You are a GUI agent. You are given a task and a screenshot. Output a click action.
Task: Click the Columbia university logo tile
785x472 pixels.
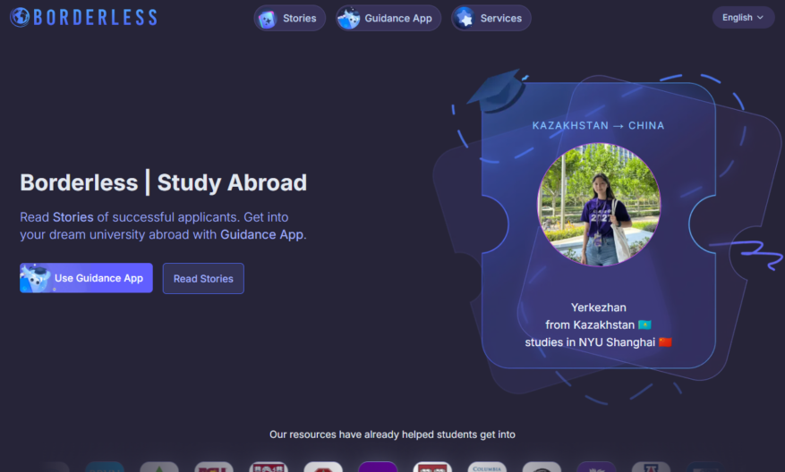487,467
